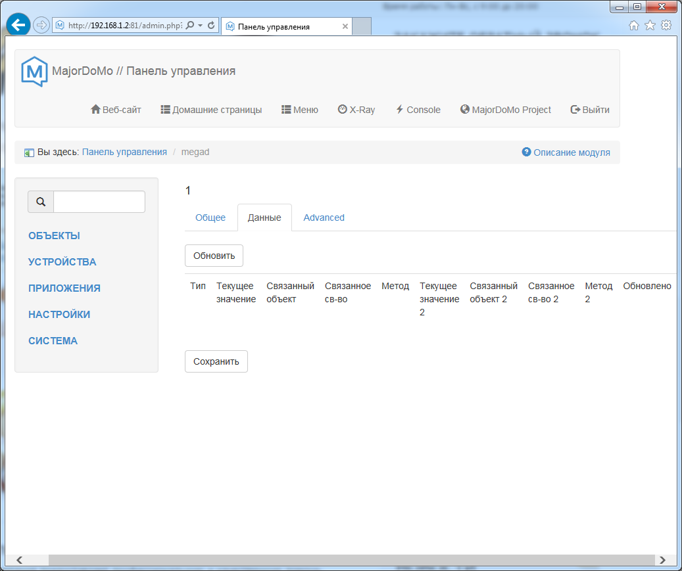
Task: Open browser tools gear icon
Action: (666, 26)
